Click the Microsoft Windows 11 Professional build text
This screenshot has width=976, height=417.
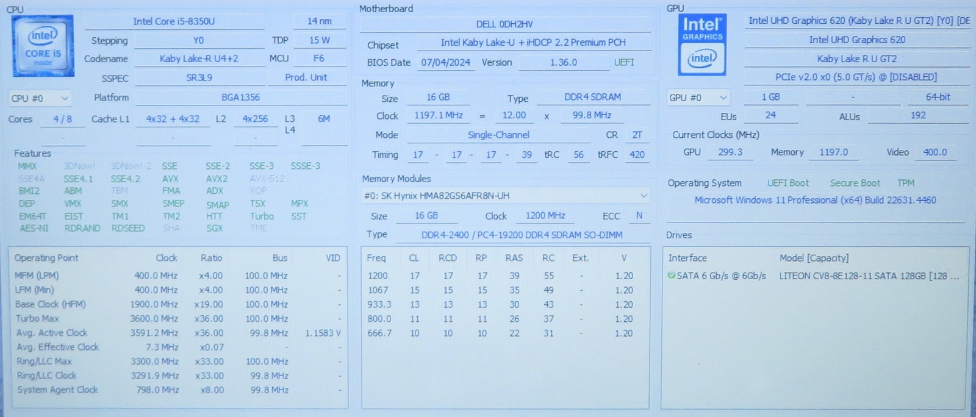coord(815,200)
